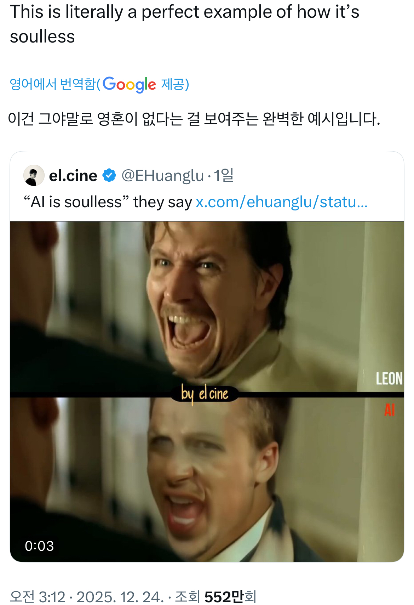The image size is (414, 605).
Task: Click the translated from English notice
Action: (x=99, y=85)
